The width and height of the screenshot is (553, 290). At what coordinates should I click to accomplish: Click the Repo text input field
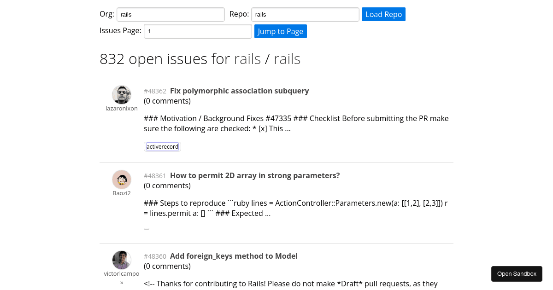305,14
